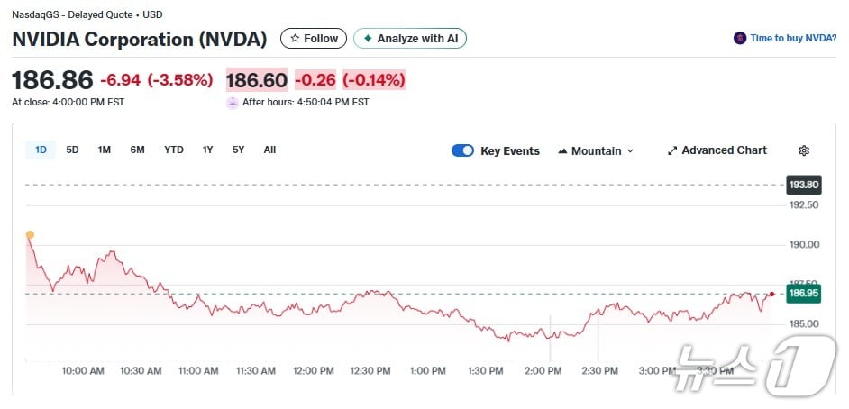The height and width of the screenshot is (409, 849).
Task: Click the sparkle icon on Analyze with AI
Action: coord(368,39)
